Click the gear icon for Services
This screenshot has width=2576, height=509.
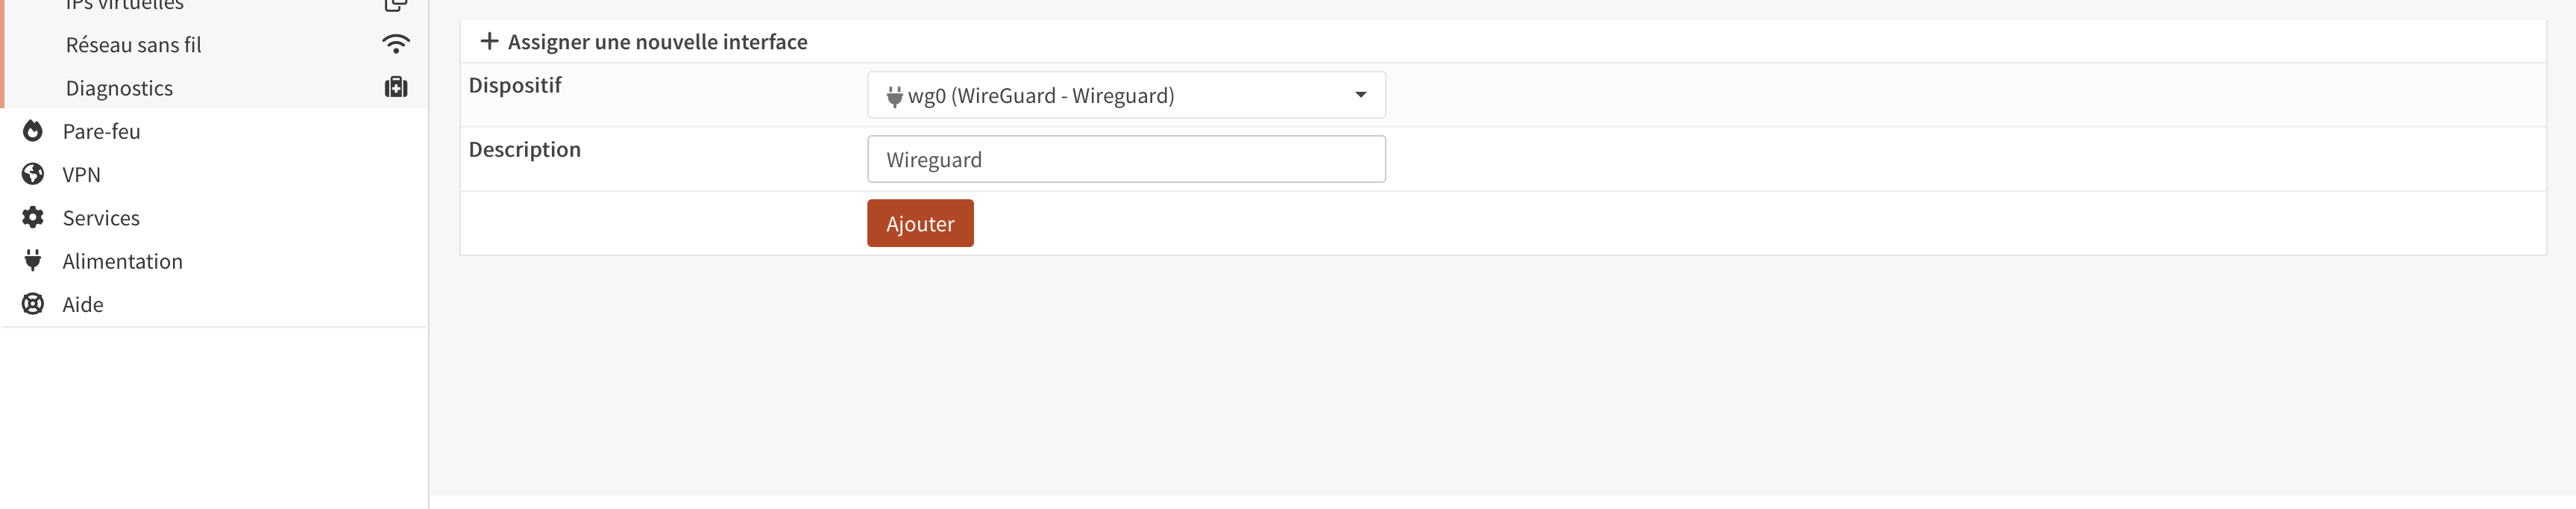click(x=33, y=217)
